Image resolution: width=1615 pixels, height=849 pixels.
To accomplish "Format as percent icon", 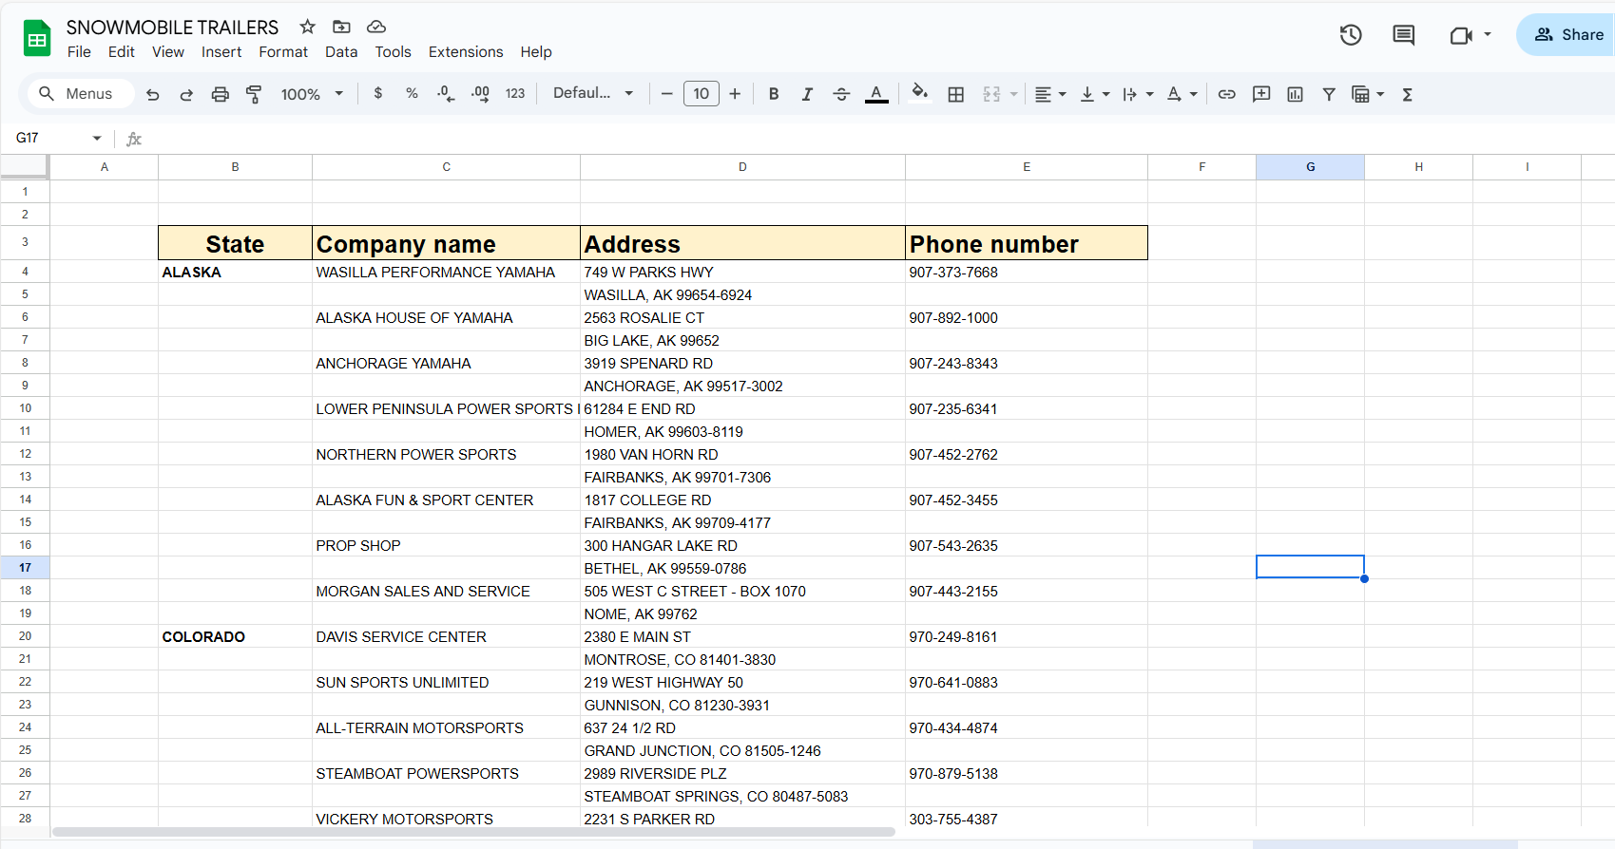I will click(412, 93).
